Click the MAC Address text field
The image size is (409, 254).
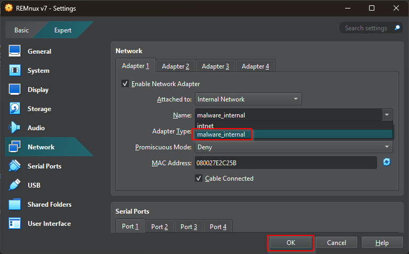point(286,163)
